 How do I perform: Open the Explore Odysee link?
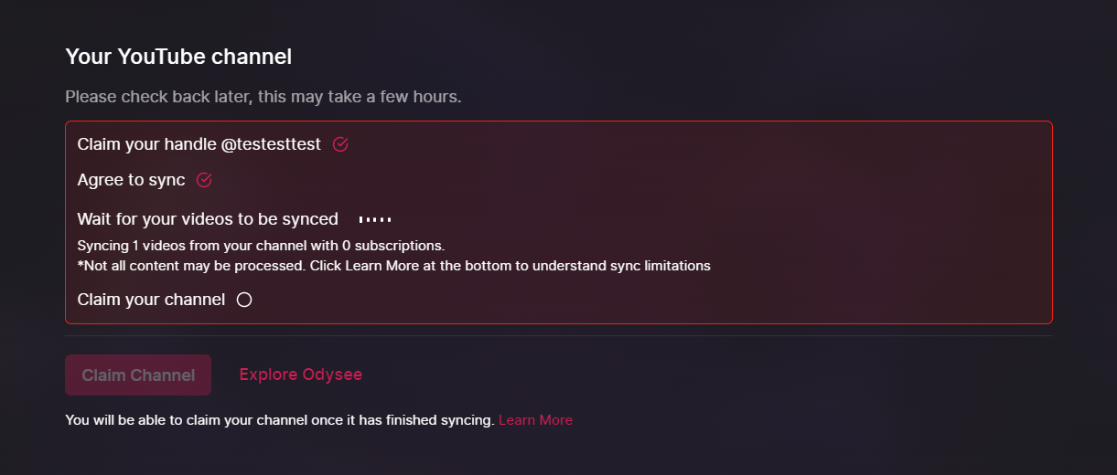301,375
